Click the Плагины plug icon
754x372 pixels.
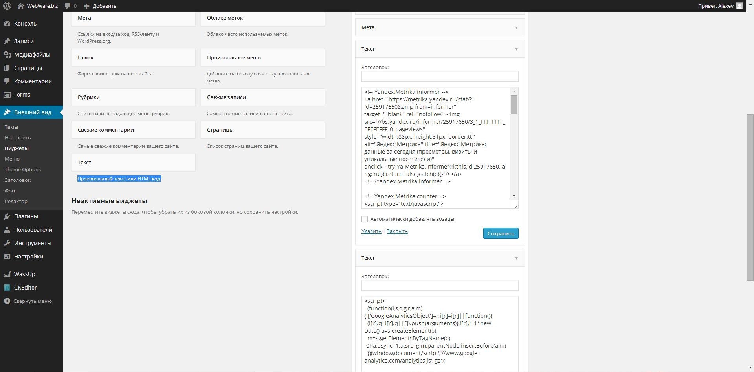7,216
